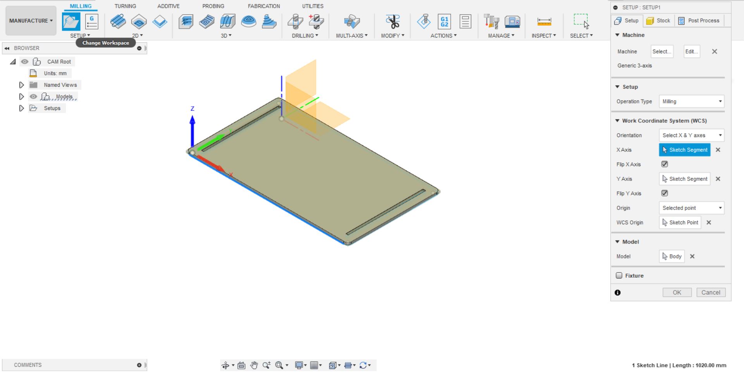Click the Simulate icon in Actions
The image size is (744, 373).
pyautogui.click(x=424, y=22)
